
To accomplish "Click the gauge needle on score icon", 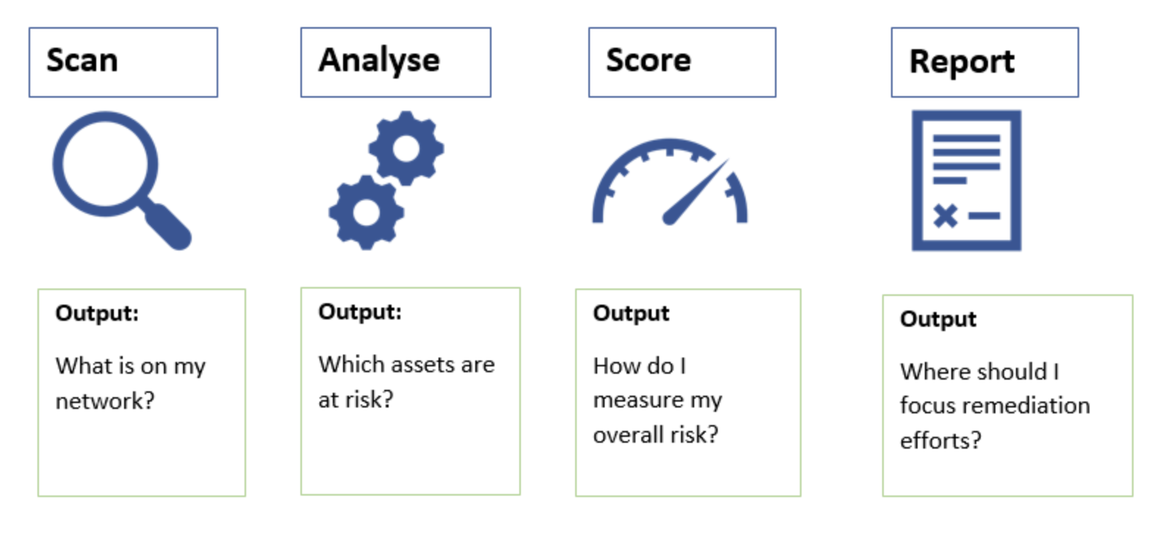I will 694,192.
